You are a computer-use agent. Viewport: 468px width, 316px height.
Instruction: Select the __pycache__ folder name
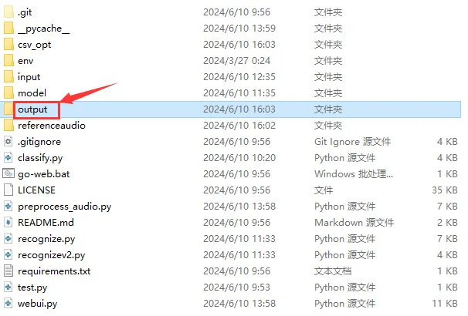tap(43, 29)
